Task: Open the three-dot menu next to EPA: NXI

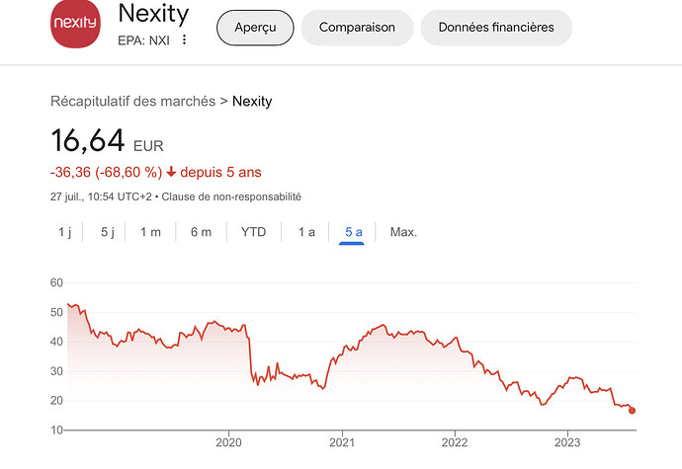Action: coord(185,39)
